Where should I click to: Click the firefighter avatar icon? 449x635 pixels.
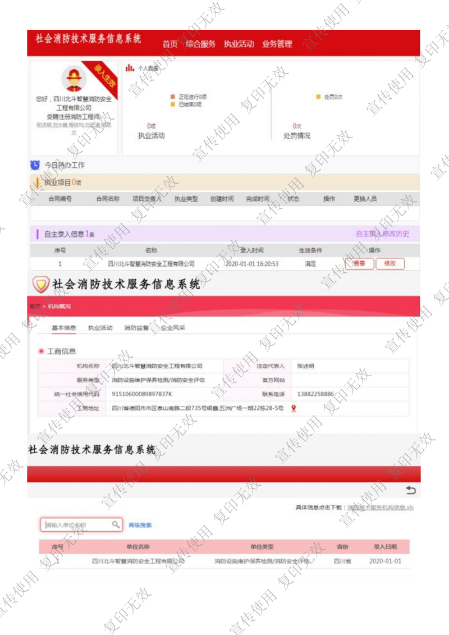click(74, 79)
